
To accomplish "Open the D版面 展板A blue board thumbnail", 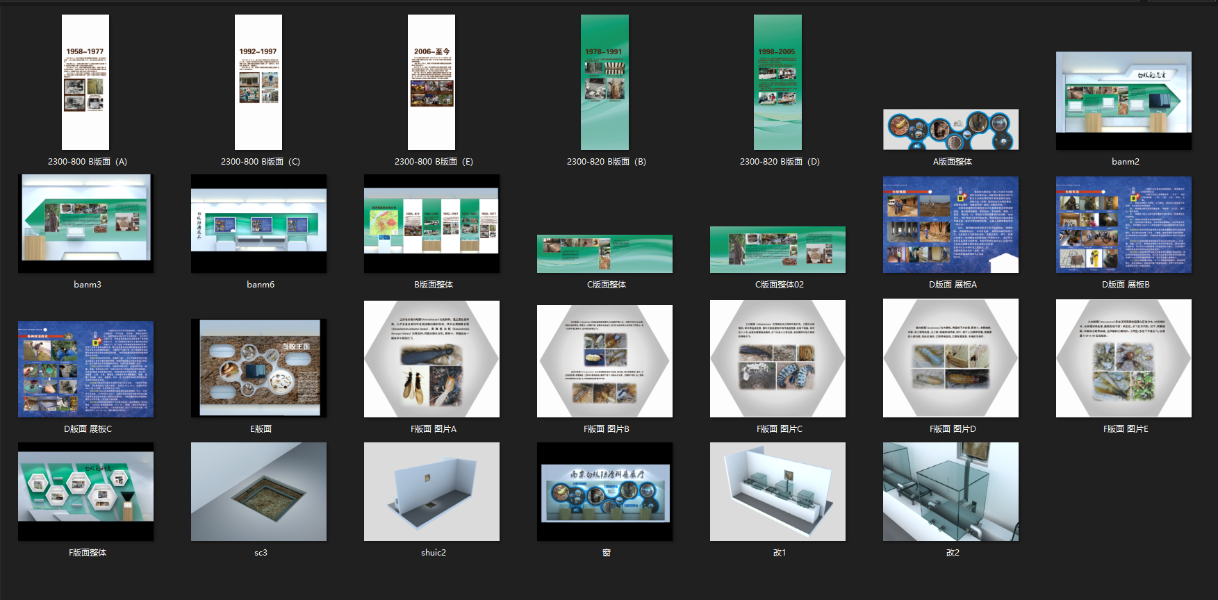I will click(950, 224).
